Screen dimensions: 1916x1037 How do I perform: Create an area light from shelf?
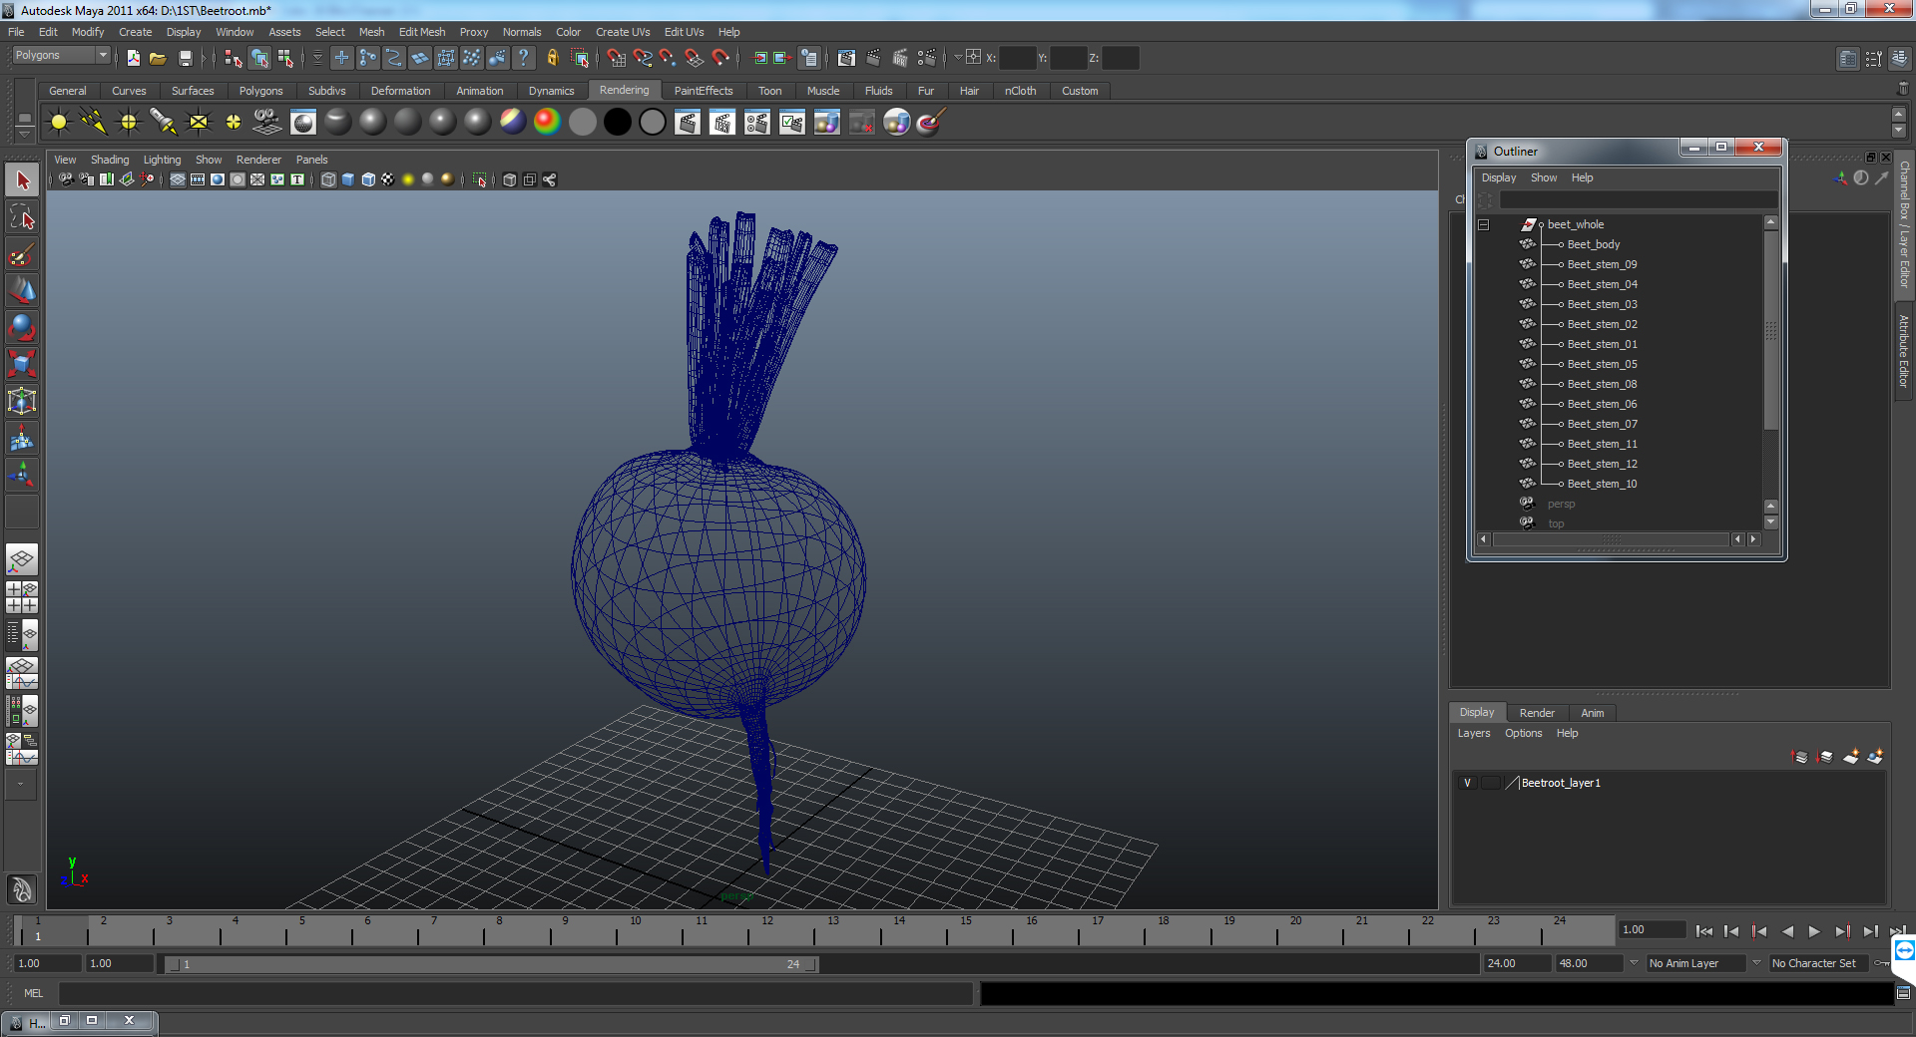click(x=199, y=123)
